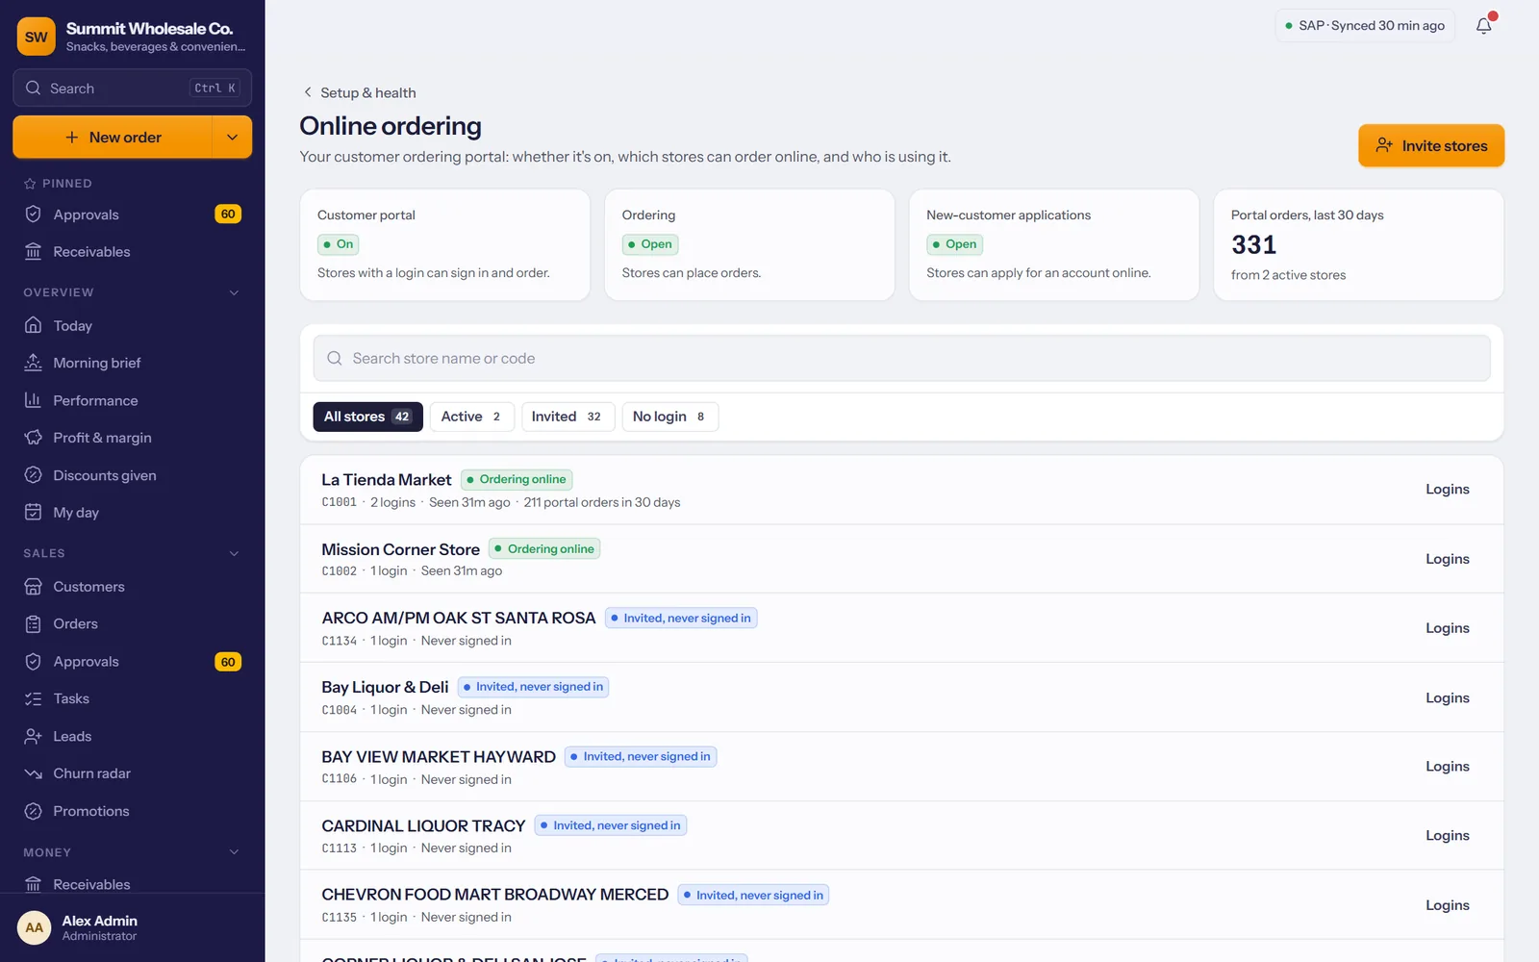The width and height of the screenshot is (1539, 962).
Task: Open Logins for La Tienda Market
Action: (1447, 490)
